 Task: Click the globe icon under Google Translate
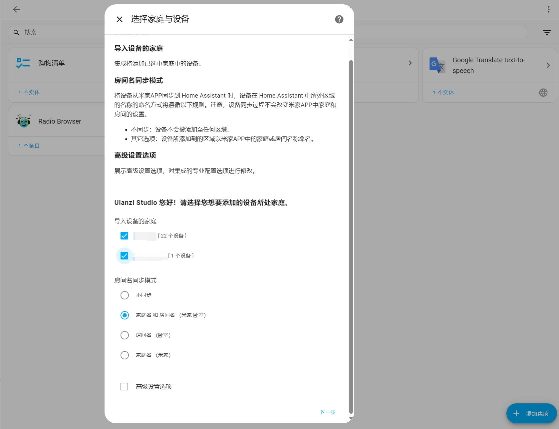tap(543, 92)
